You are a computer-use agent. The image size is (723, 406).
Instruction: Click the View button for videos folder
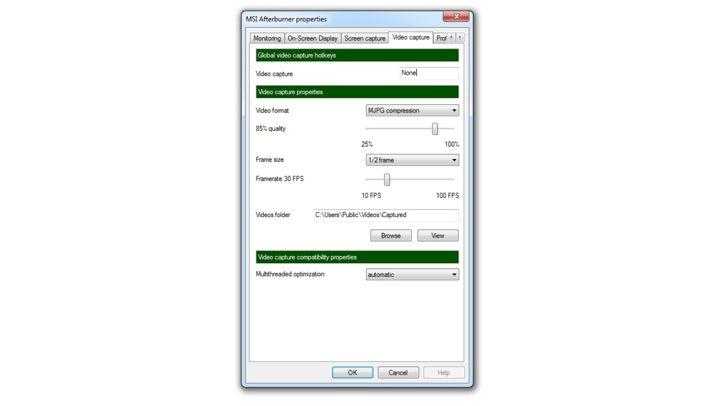(438, 236)
